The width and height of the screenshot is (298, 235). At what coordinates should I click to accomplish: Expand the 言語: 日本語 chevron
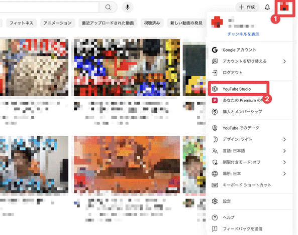point(284,151)
